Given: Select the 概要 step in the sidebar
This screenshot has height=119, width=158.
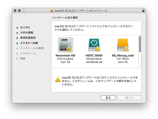Looking at the screenshot, I should 23,59.
